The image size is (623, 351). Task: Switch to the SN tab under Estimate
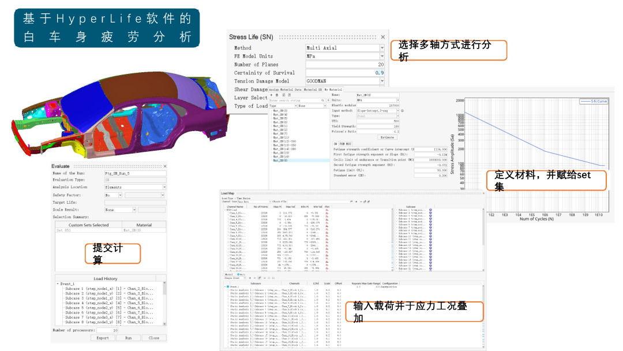coord(335,144)
